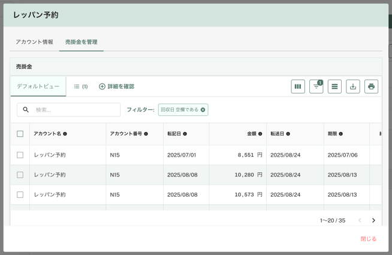Open the column display settings icon

click(298, 86)
